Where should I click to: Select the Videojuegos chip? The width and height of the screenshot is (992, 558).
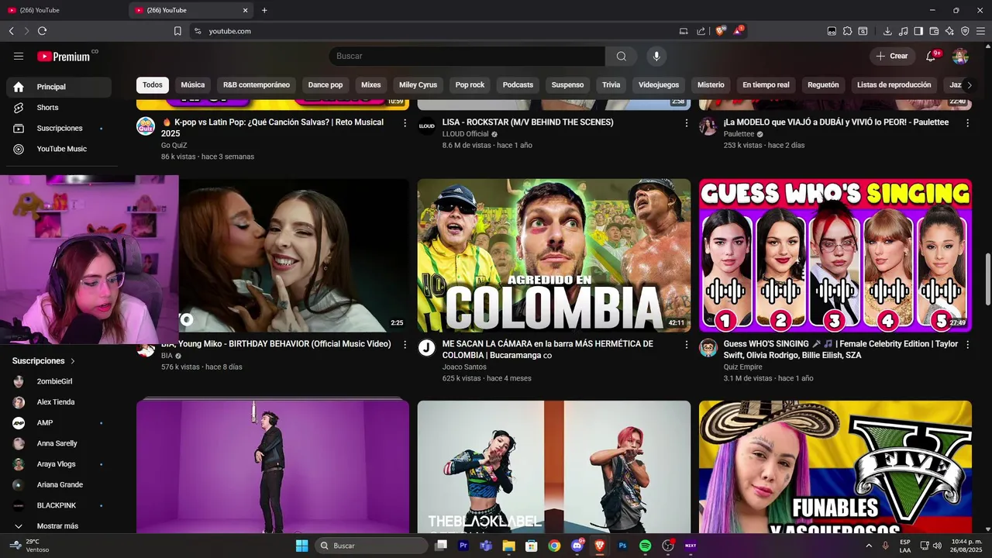659,85
